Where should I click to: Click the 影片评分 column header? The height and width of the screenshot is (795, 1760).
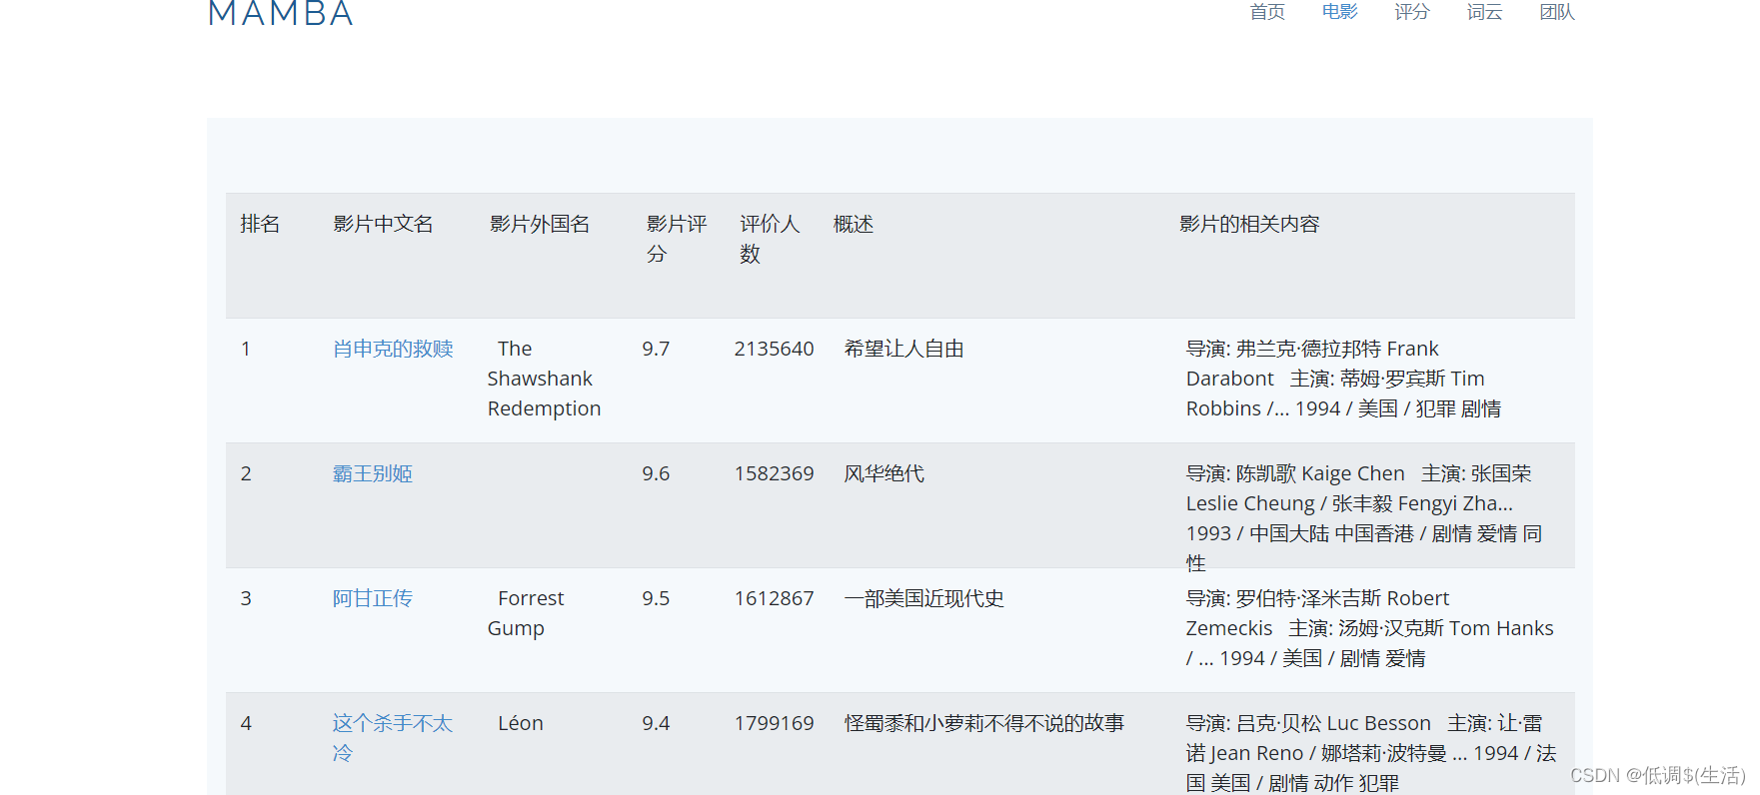point(677,239)
